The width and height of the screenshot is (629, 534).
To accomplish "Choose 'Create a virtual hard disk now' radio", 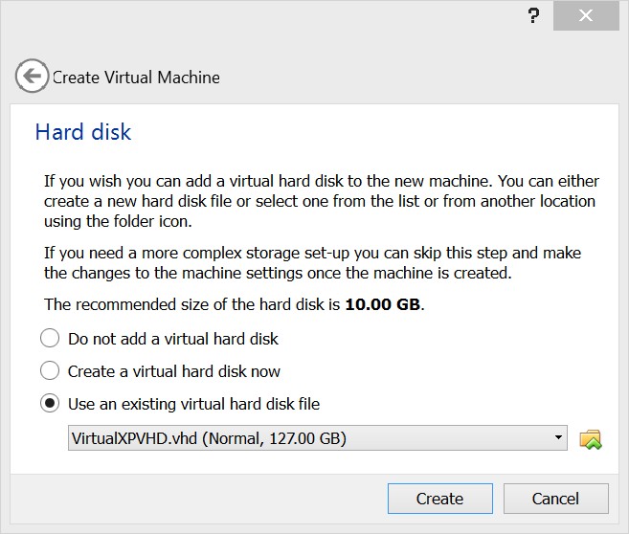I will point(50,371).
